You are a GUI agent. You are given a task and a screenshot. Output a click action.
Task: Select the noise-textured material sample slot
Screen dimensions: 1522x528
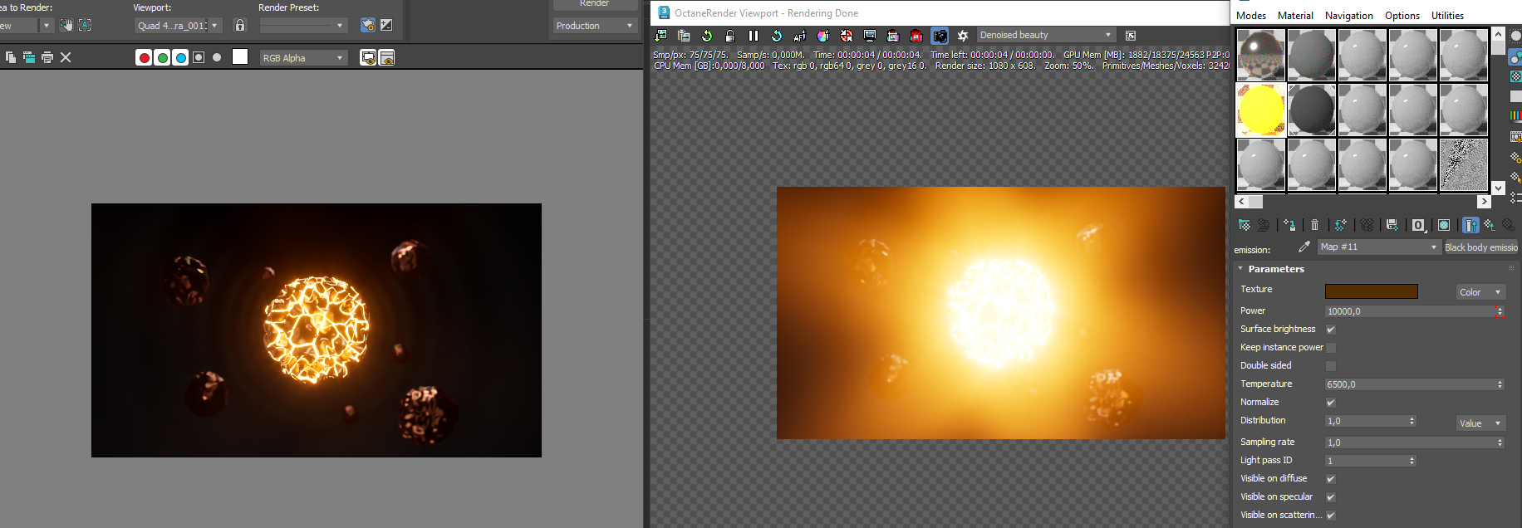click(1464, 164)
